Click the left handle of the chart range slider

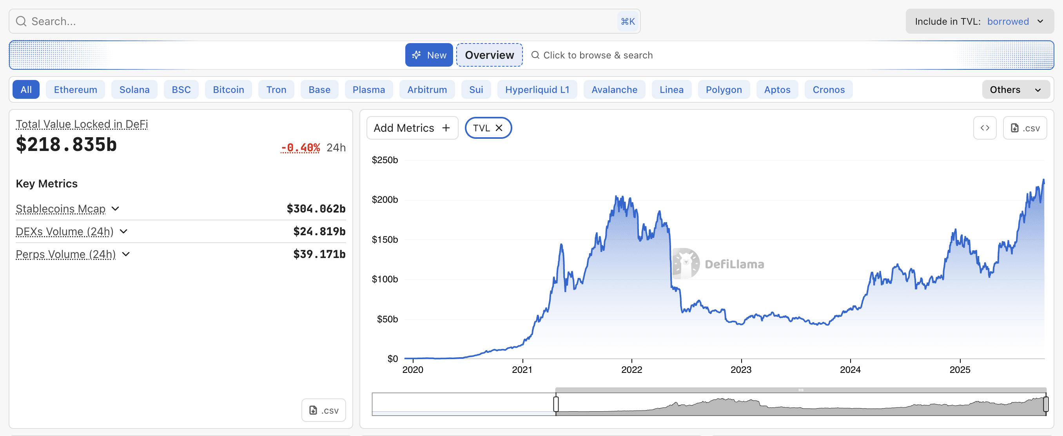click(556, 403)
